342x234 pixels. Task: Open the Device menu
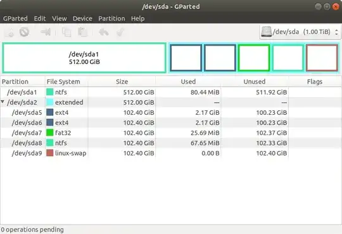(82, 18)
